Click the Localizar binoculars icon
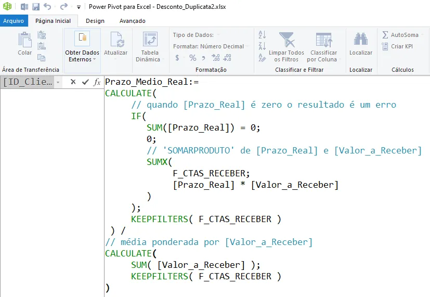The width and height of the screenshot is (430, 297). pos(361,39)
